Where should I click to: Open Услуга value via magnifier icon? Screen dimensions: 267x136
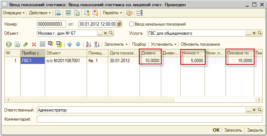click(260, 33)
